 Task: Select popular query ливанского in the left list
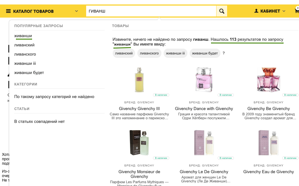[x=25, y=54]
